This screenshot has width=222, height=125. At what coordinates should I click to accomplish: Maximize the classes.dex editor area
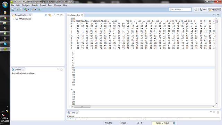[218, 15]
